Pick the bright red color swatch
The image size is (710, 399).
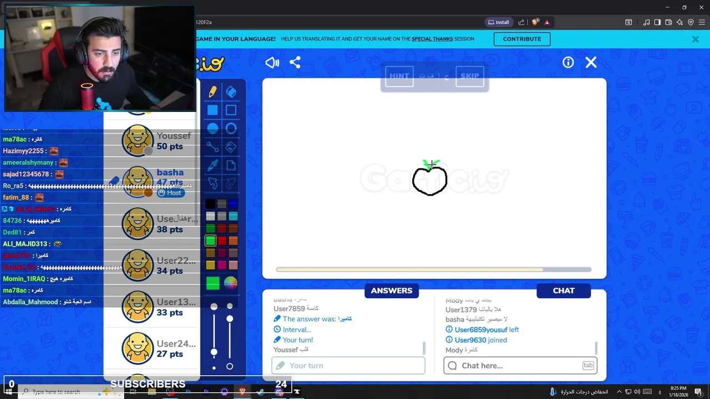click(x=222, y=241)
